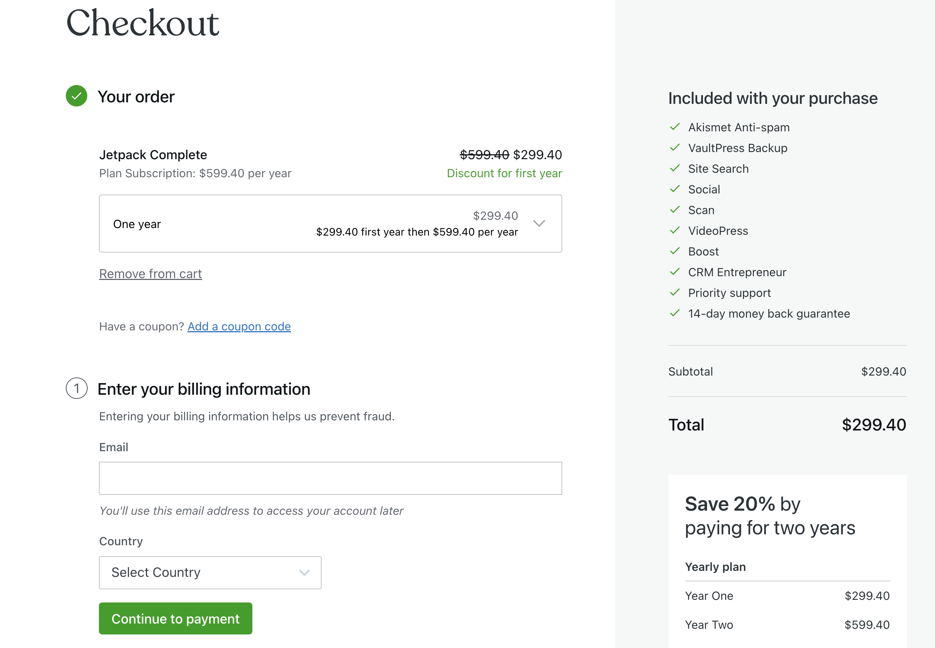The height and width of the screenshot is (648, 935).
Task: Click inside the Email input field
Action: [x=330, y=478]
